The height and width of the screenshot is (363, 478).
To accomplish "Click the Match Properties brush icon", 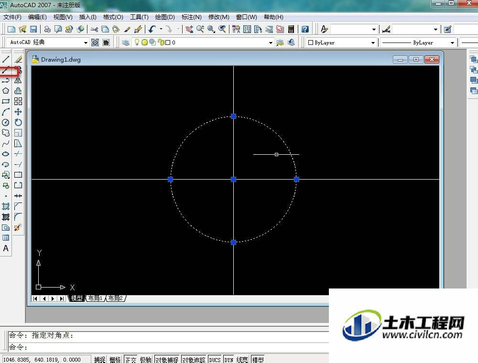I will point(128,29).
